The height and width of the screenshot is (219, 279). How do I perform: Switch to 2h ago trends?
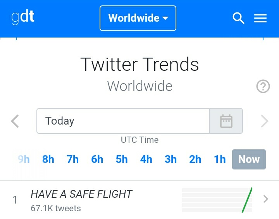tap(195, 159)
